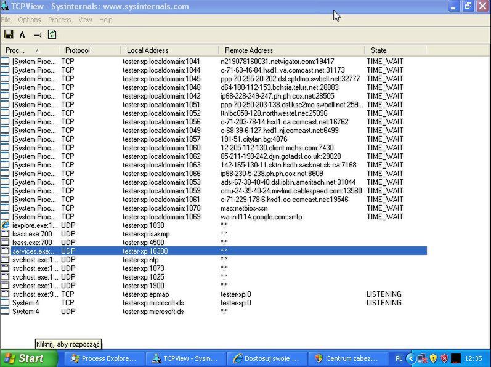Image resolution: width=491 pixels, height=367 pixels.
Task: Select remote address n219078160031.netvigator.com:19417
Action: coord(277,62)
